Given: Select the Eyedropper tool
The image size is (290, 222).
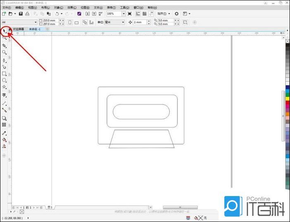Looking at the screenshot, I should point(4,133).
